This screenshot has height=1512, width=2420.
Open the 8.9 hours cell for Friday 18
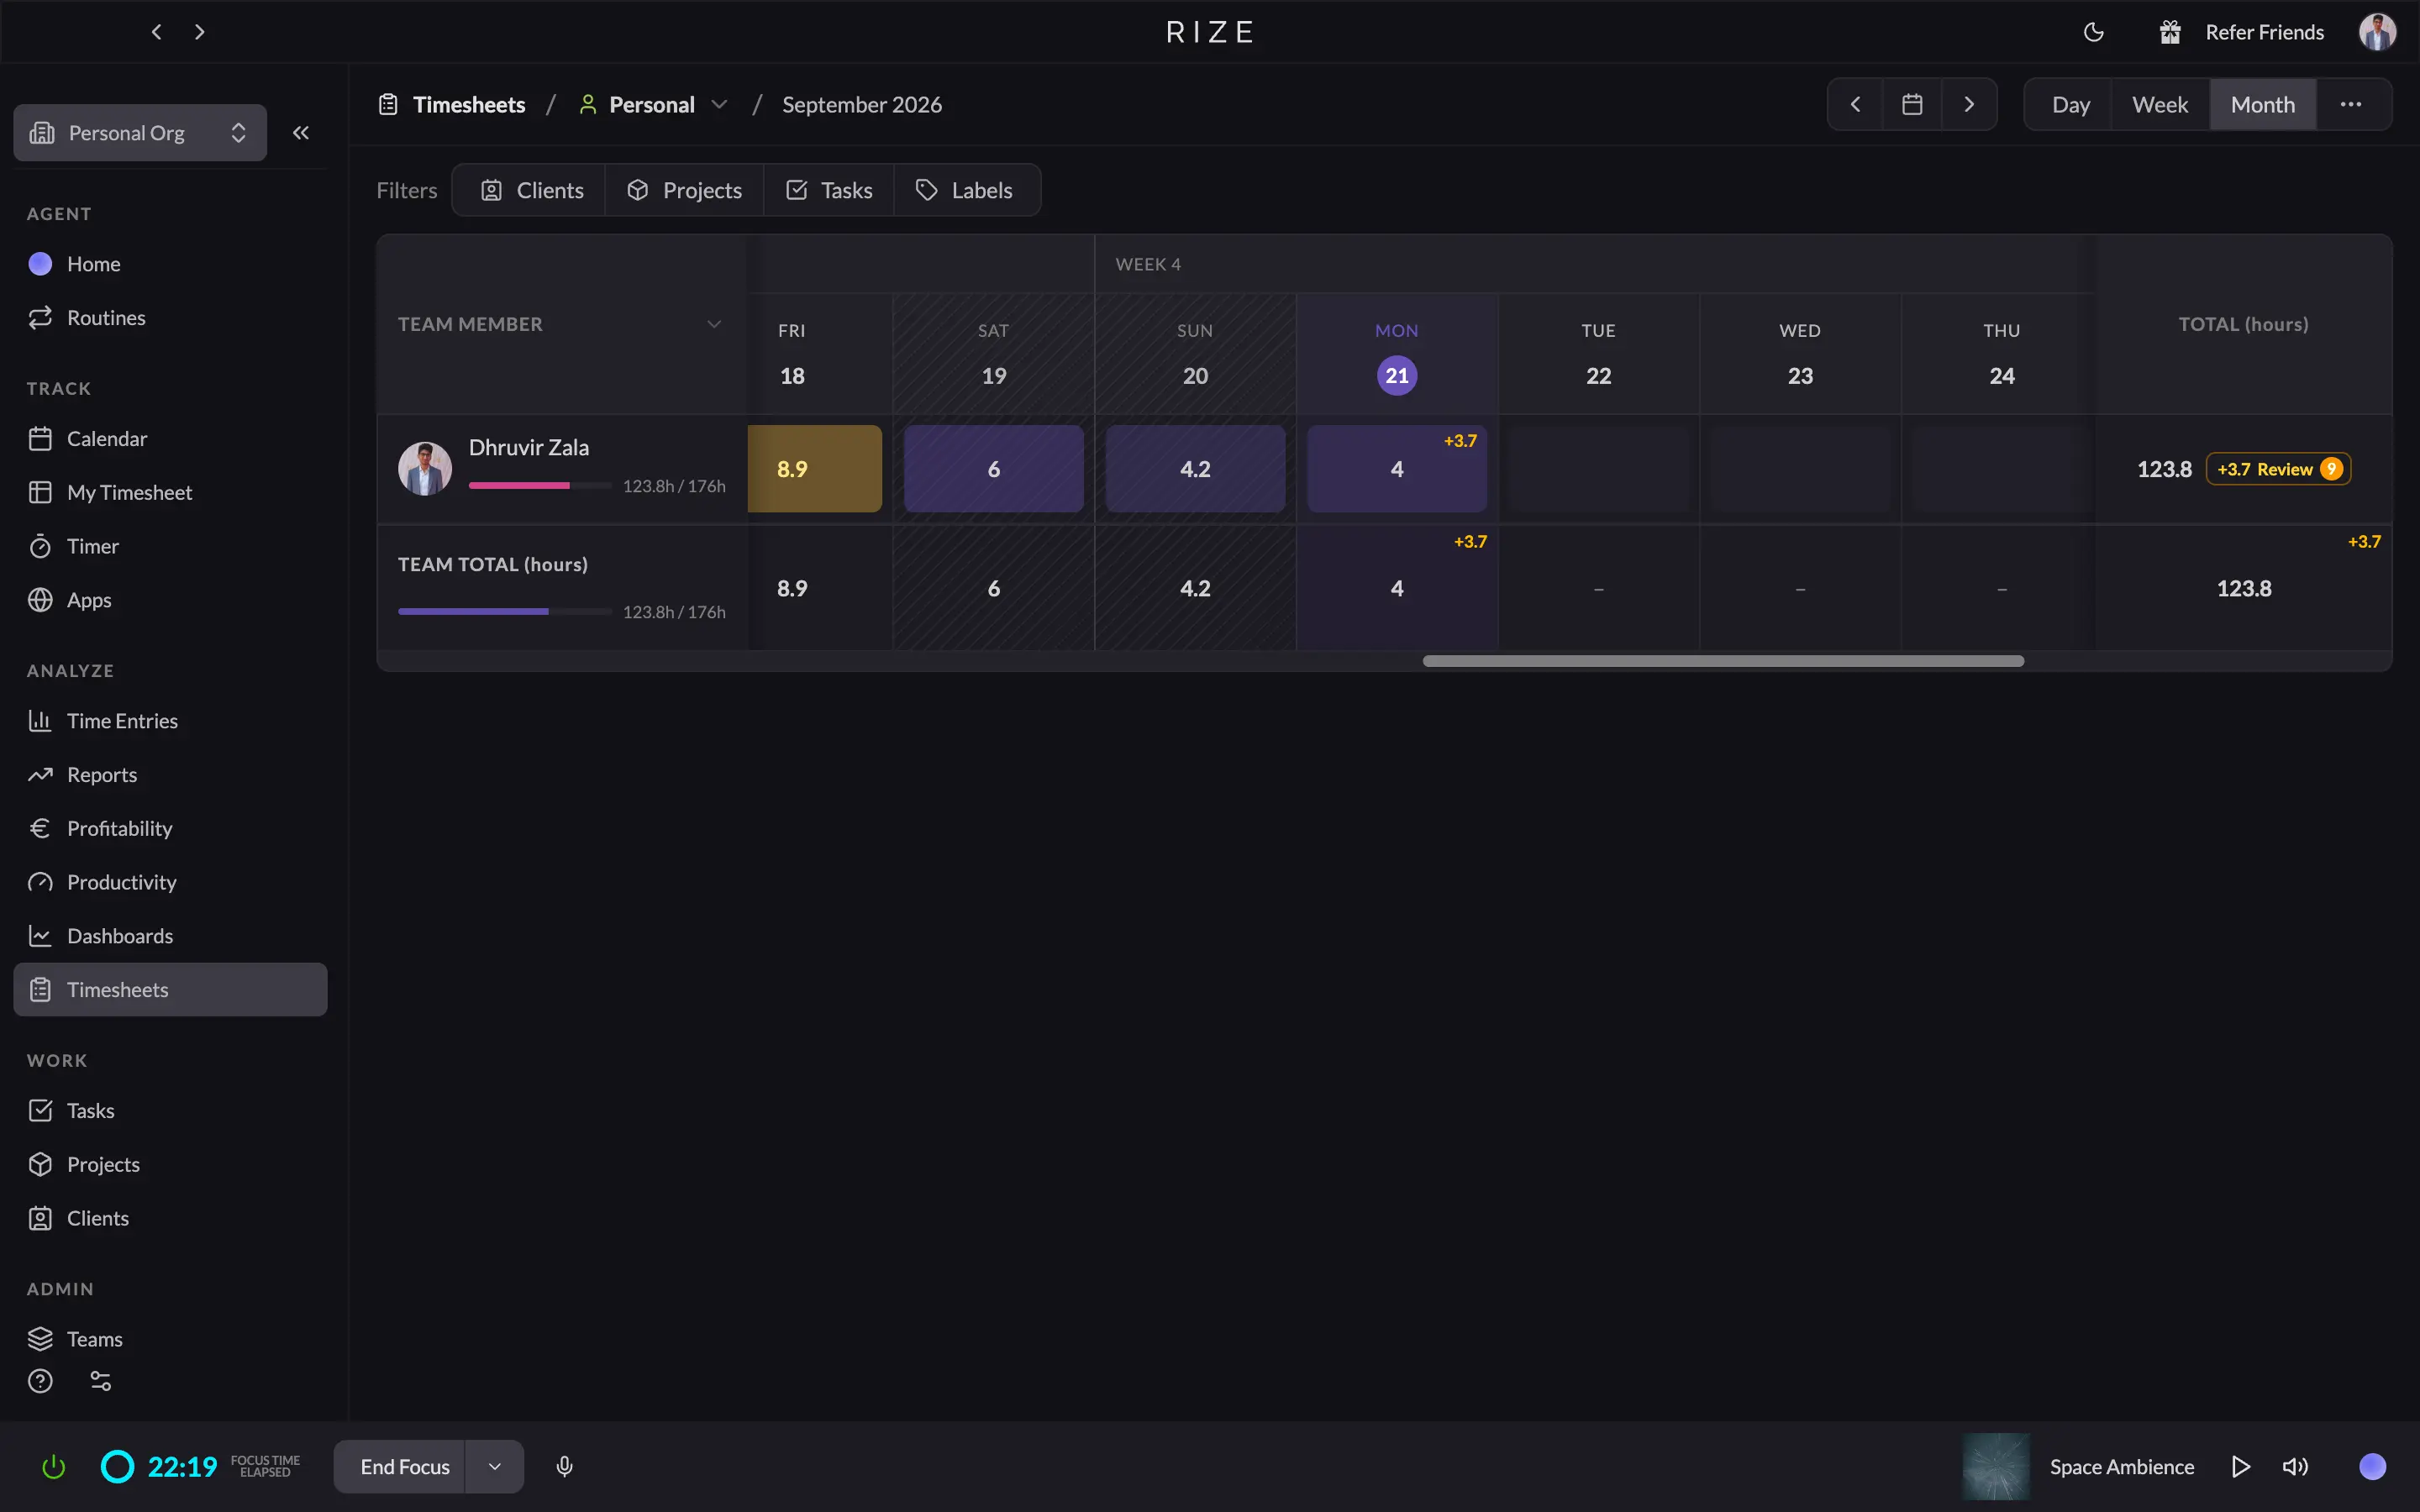coord(814,469)
